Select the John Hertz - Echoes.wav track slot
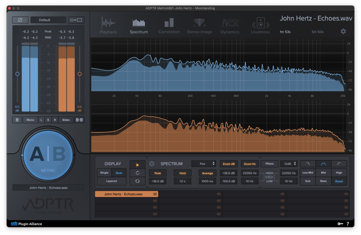The height and width of the screenshot is (235, 361). point(127,194)
